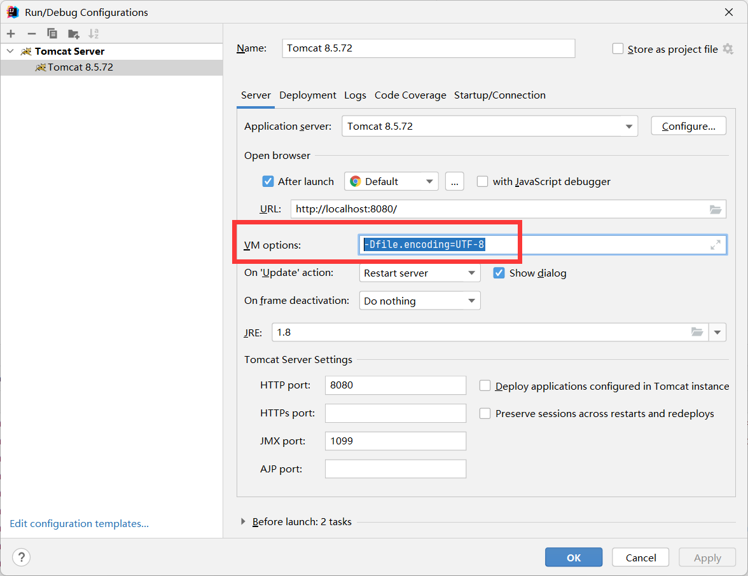Open the JRE dropdown arrow
Screen dimensions: 748x576
click(x=717, y=333)
